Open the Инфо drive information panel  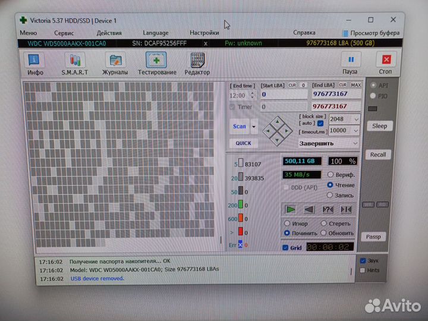[34, 64]
